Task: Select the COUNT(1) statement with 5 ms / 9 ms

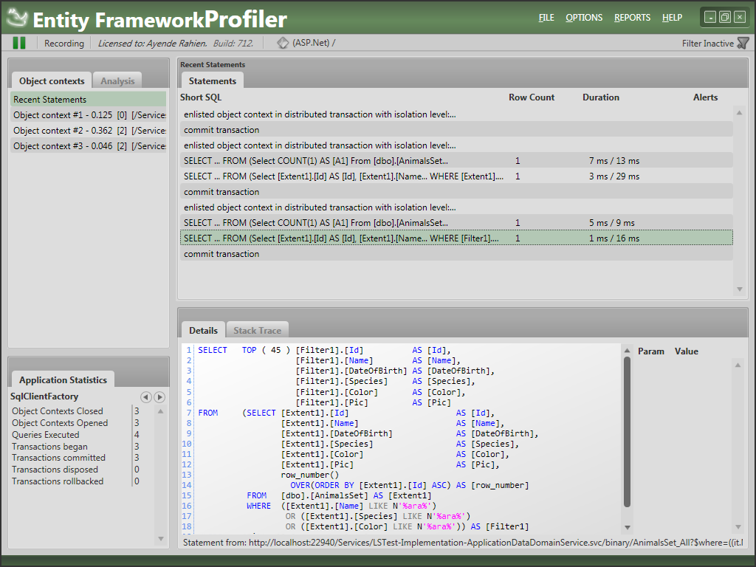Action: coord(456,223)
